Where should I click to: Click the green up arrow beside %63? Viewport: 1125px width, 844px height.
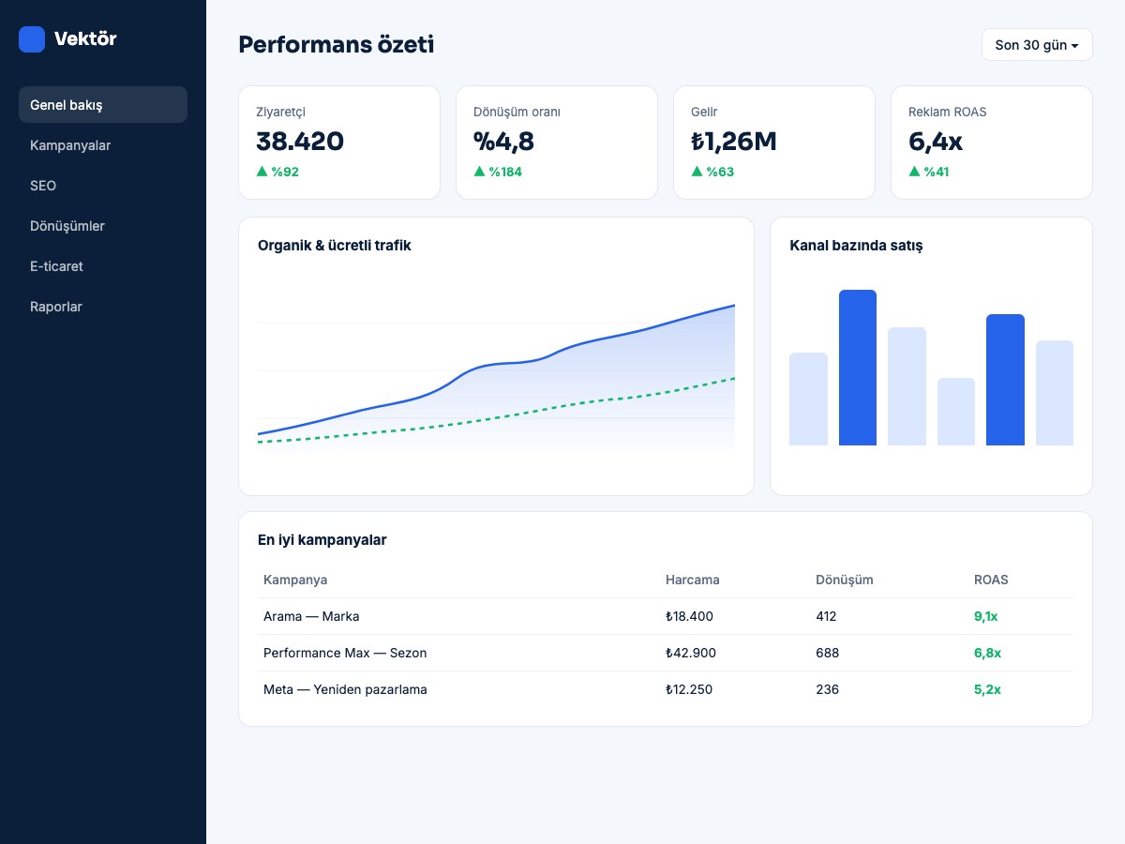tap(697, 172)
